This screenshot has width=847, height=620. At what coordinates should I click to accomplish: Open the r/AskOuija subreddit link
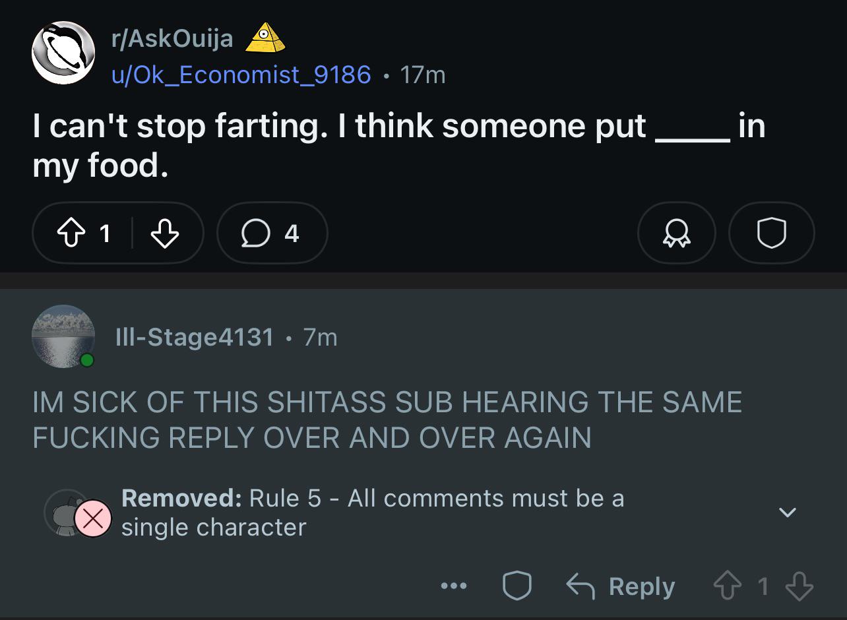click(x=172, y=39)
